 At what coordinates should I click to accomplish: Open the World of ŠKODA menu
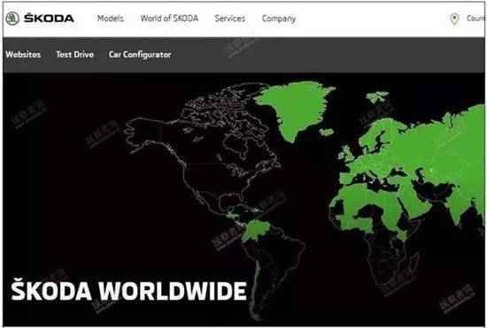(x=169, y=19)
